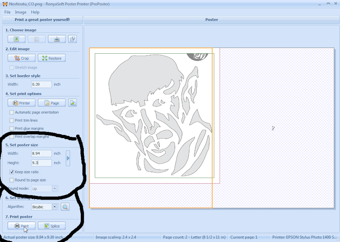This screenshot has width=340, height=242.
Task: Click the border Width field 0.39
Action: [41, 84]
